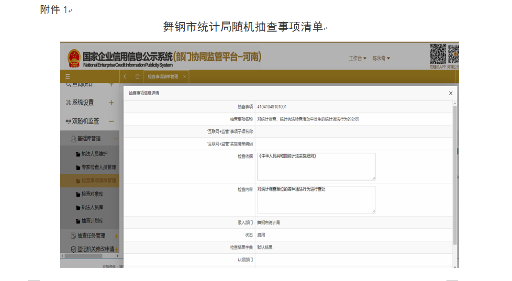Click the dialog scrollbar up arrow
The height and width of the screenshot is (281, 512).
click(x=455, y=103)
